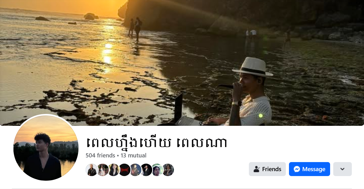Screen dimensions: 364x189
Task: Send a message using the Message button
Action: tap(309, 169)
